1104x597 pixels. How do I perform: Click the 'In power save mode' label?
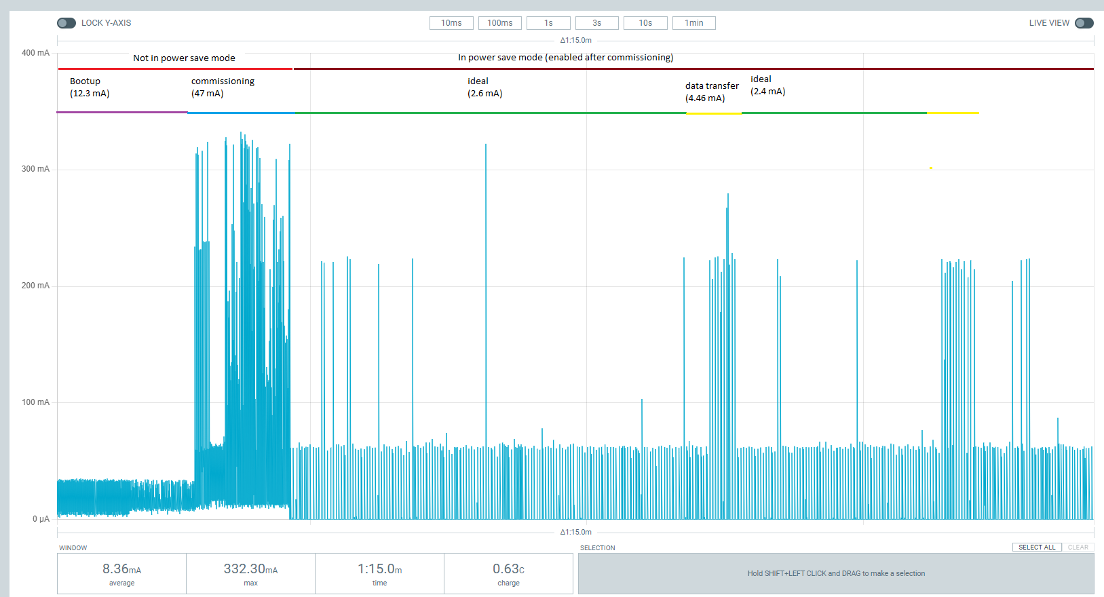click(x=566, y=58)
